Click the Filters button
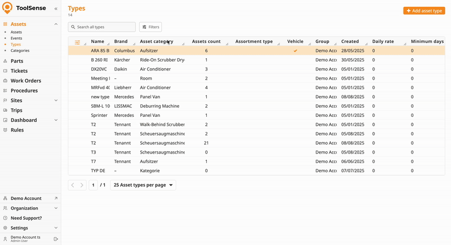The image size is (451, 245). (151, 27)
